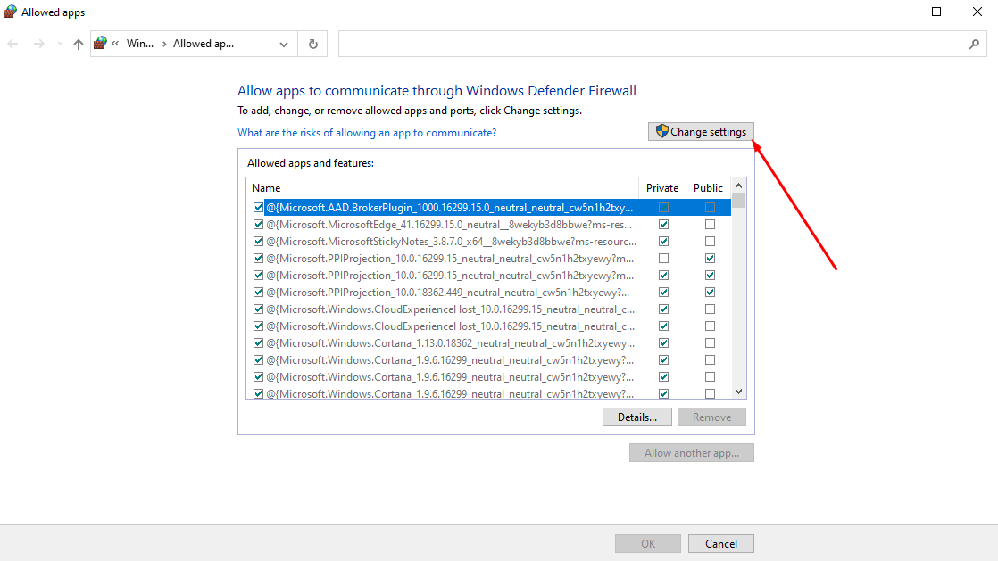The height and width of the screenshot is (561, 998).
Task: Maximize the Allowed apps window
Action: coord(936,12)
